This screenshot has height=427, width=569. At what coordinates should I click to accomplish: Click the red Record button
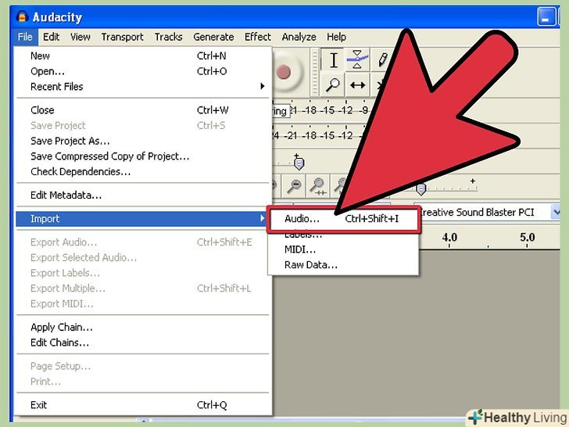(285, 72)
